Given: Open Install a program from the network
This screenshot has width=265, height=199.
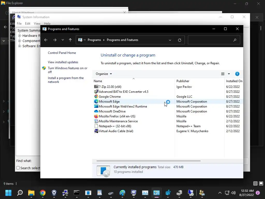Looking at the screenshot, I should click(x=65, y=80).
